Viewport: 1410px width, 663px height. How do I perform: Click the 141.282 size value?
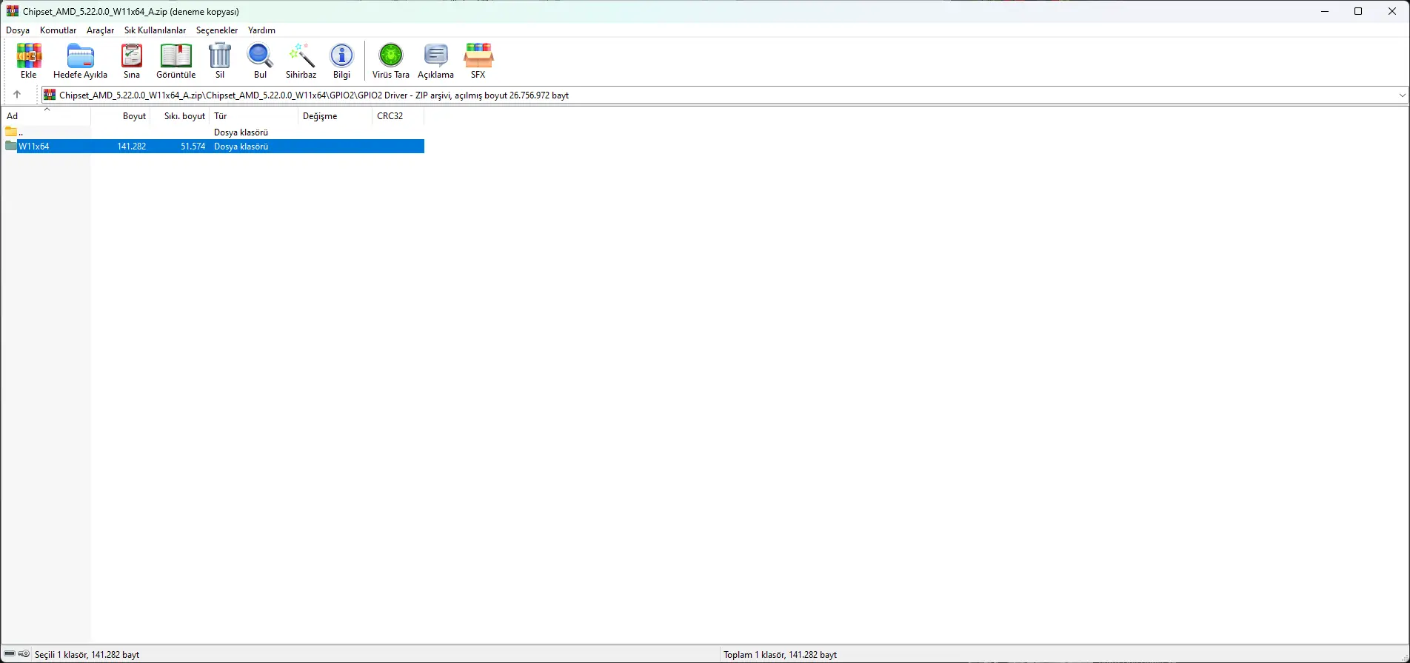[x=132, y=147]
